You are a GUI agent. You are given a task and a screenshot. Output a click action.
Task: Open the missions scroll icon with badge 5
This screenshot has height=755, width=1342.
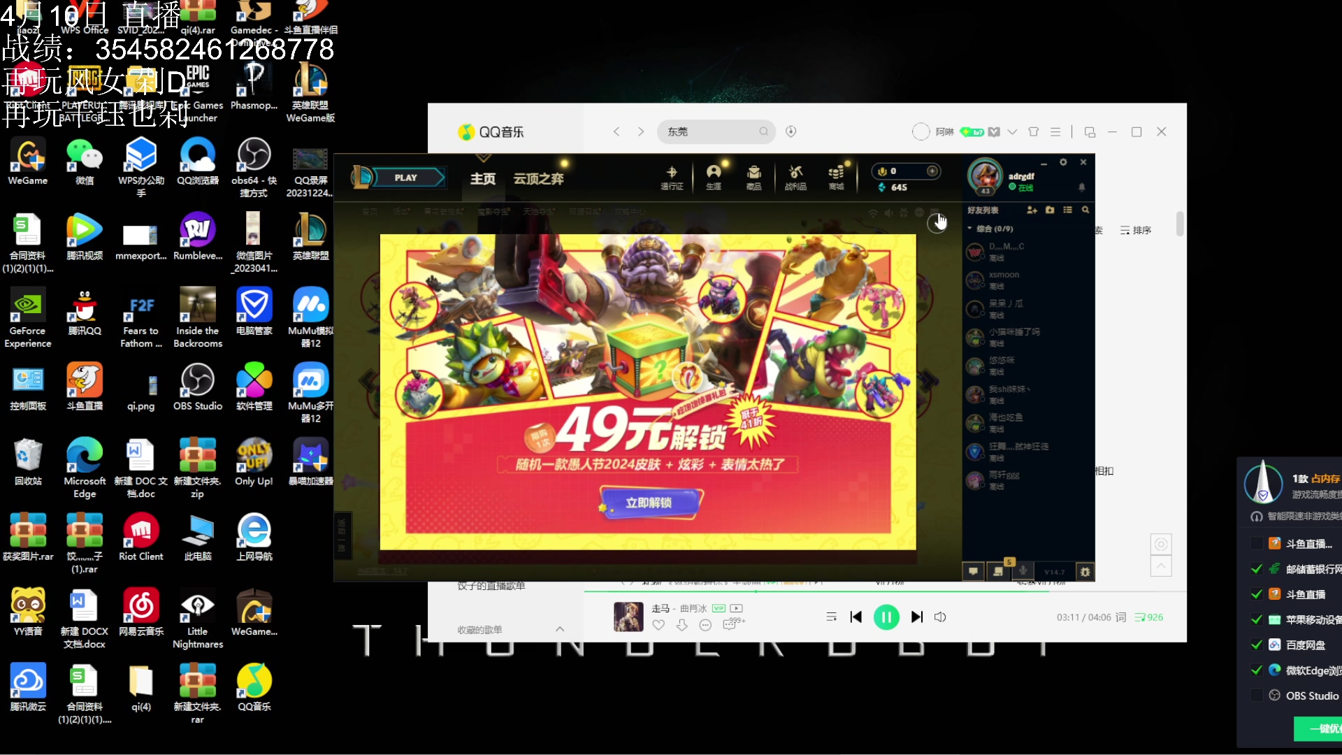(999, 571)
